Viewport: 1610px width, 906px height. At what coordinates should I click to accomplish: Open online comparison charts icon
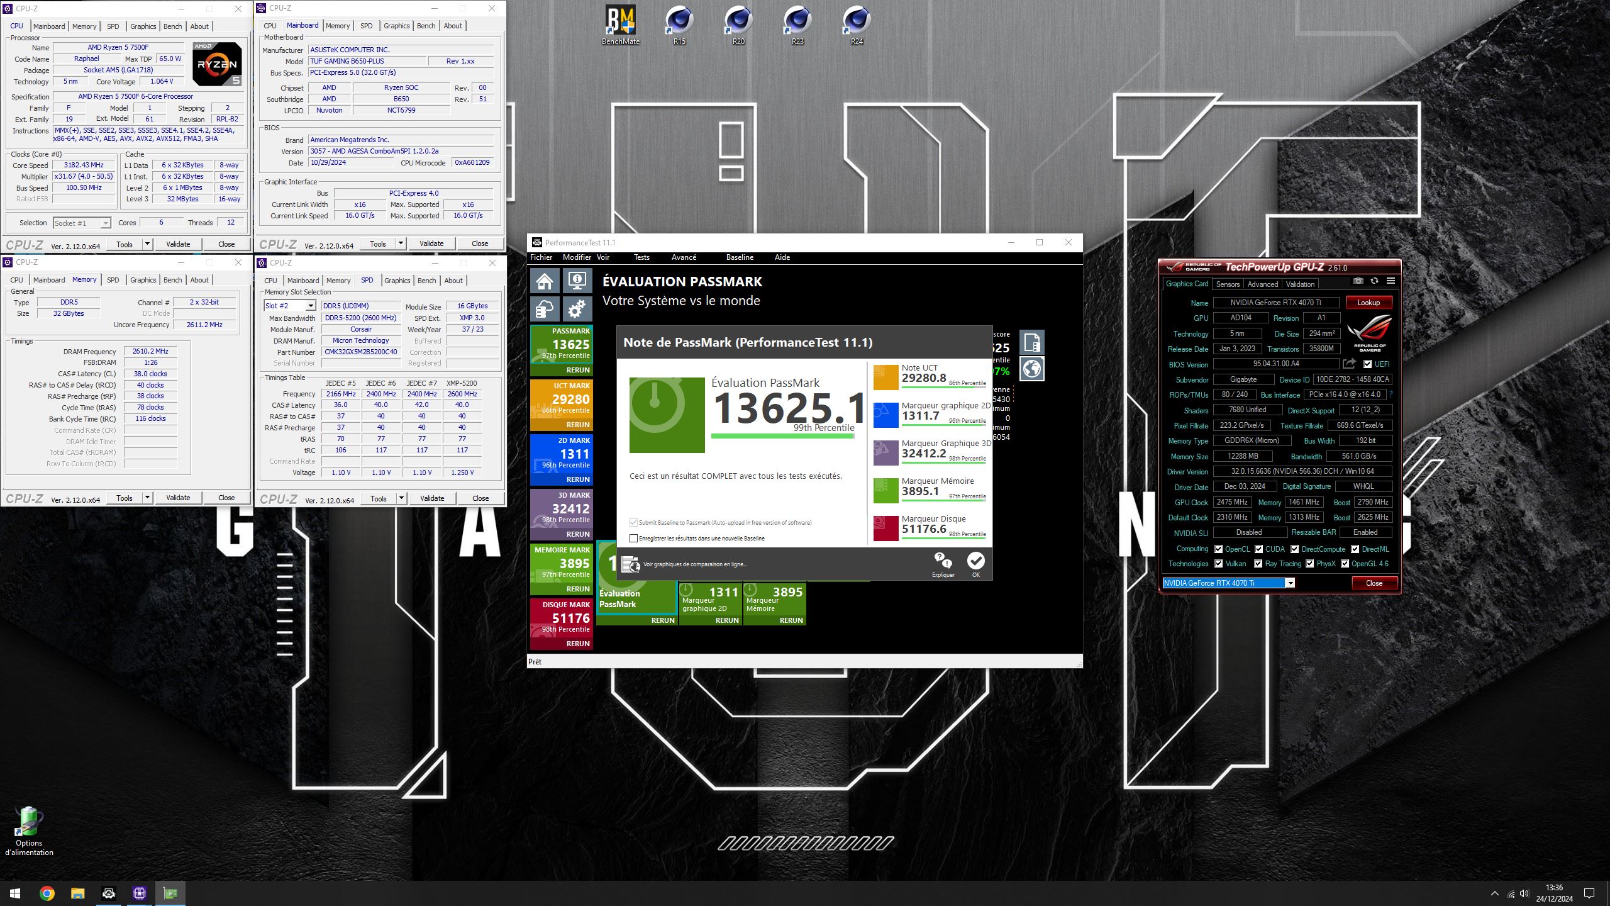(631, 564)
